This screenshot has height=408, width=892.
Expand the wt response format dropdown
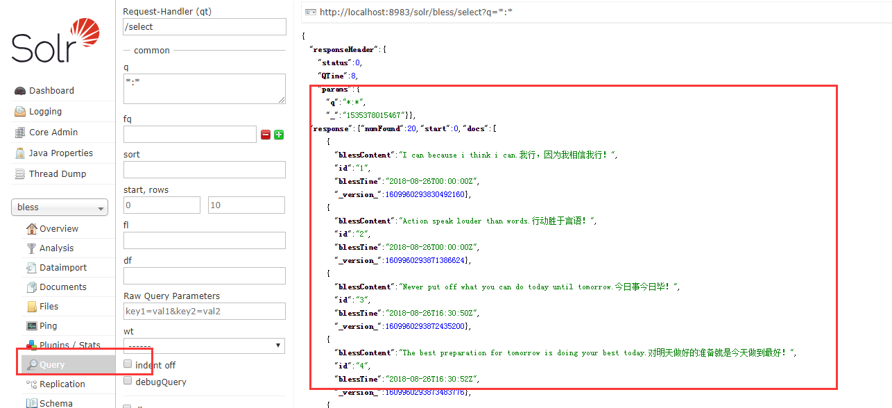click(x=204, y=346)
